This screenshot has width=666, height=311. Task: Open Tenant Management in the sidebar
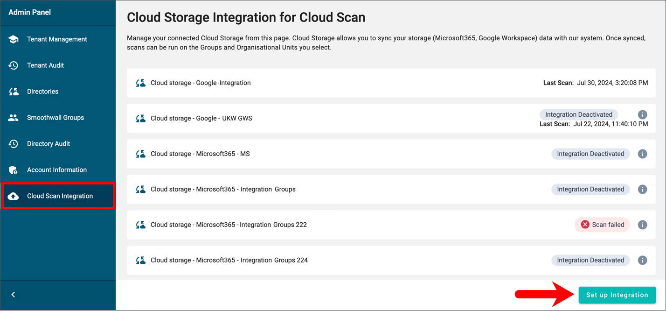(x=58, y=39)
